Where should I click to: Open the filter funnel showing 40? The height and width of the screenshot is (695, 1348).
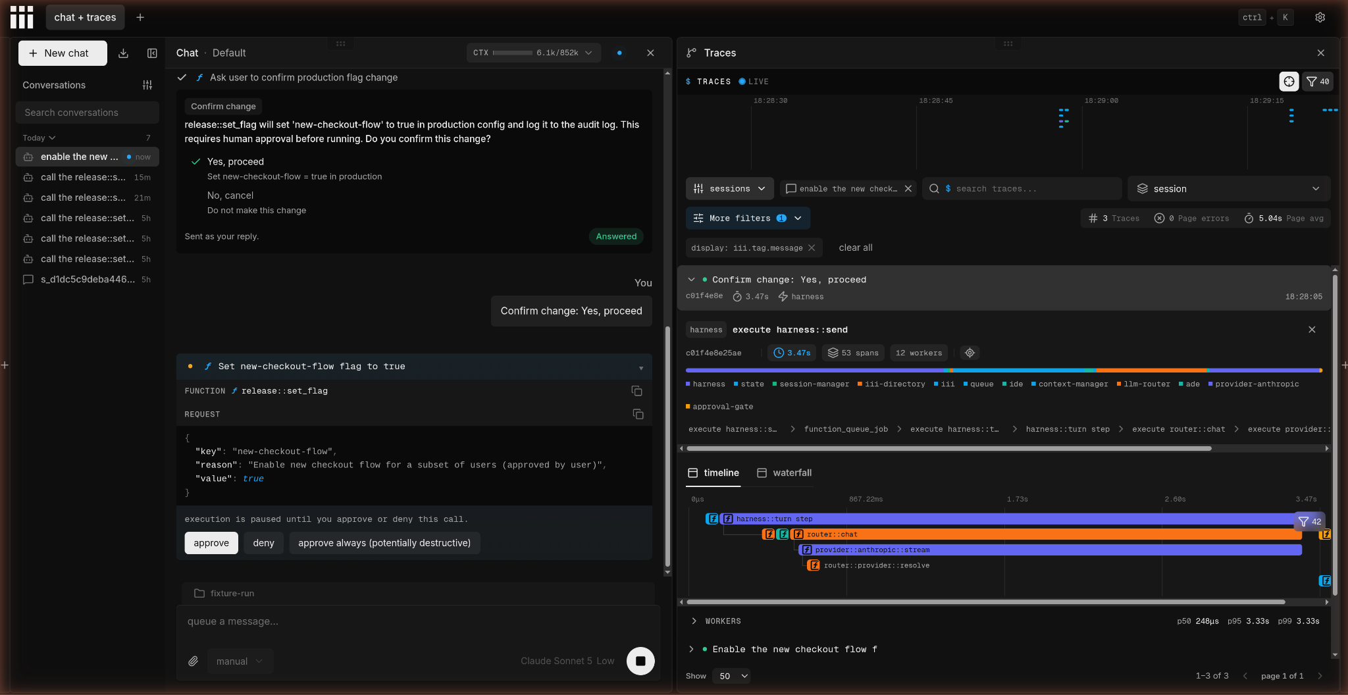click(x=1318, y=82)
